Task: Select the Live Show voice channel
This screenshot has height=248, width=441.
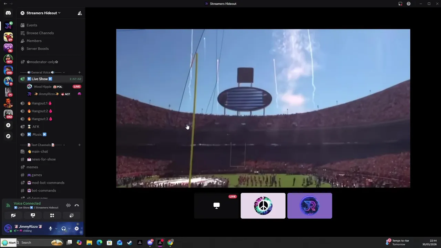Action: [x=51, y=79]
